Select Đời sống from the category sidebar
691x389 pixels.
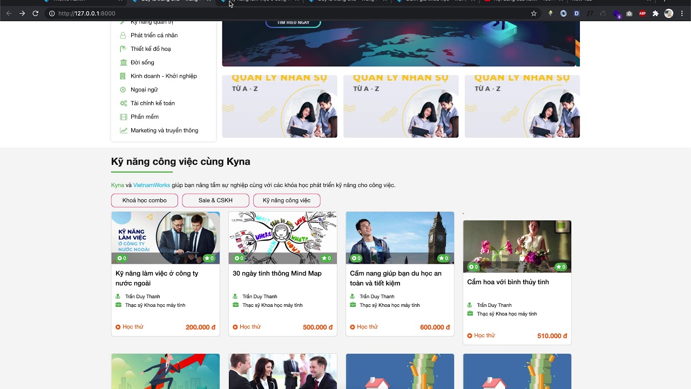(142, 63)
